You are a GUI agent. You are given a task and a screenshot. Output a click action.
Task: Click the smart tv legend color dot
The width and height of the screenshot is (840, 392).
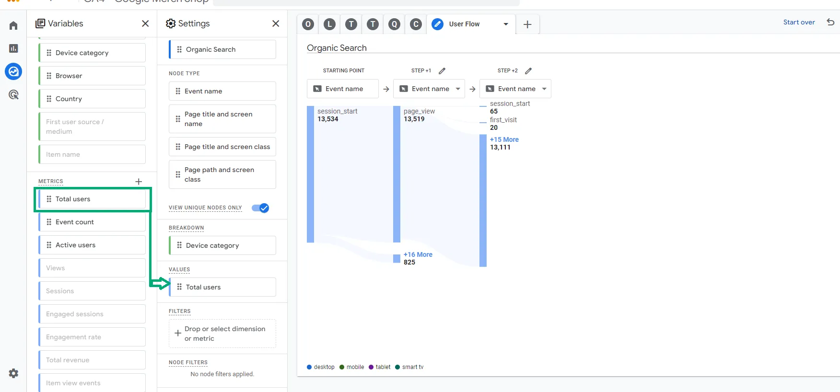[397, 367]
